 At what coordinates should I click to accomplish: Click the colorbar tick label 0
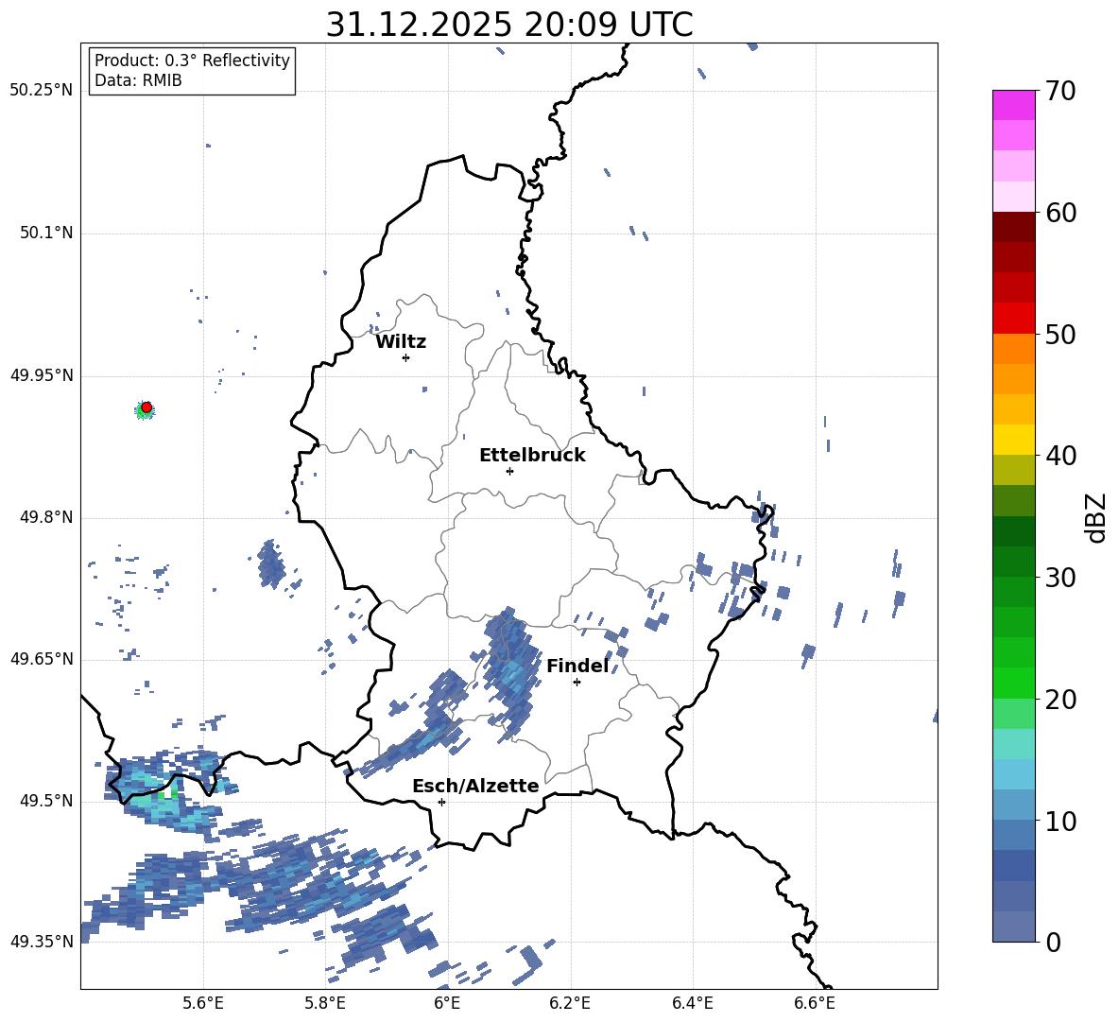tap(1053, 943)
